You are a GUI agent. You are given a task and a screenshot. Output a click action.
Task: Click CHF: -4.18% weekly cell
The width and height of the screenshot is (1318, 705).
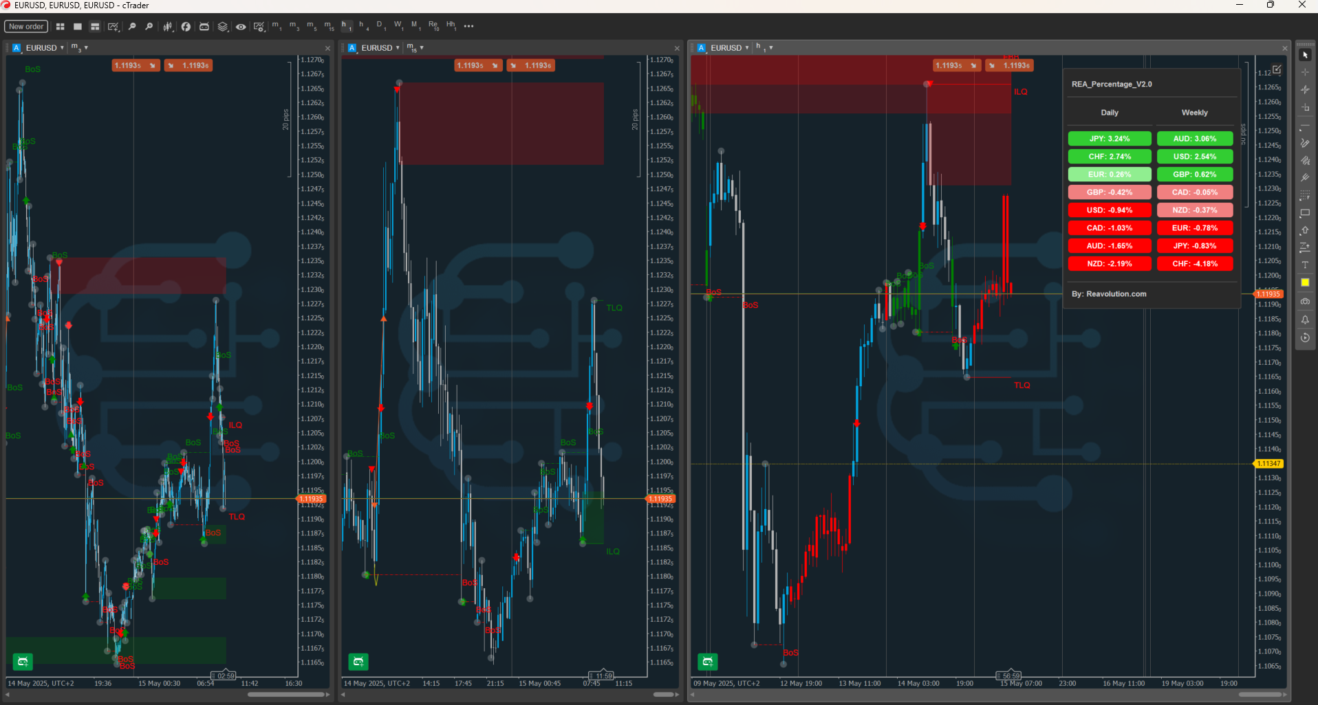coord(1195,264)
